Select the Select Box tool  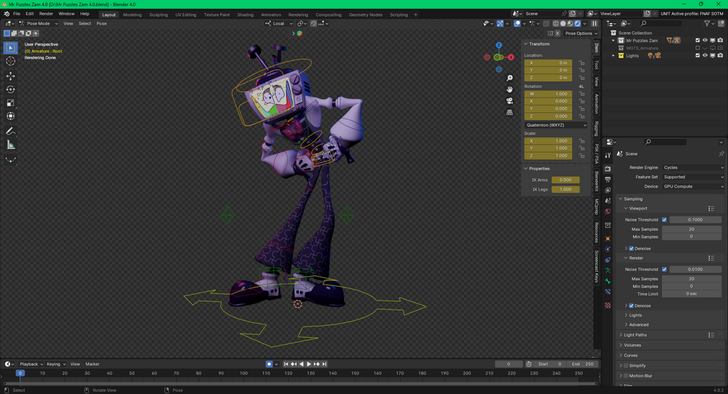[11, 48]
